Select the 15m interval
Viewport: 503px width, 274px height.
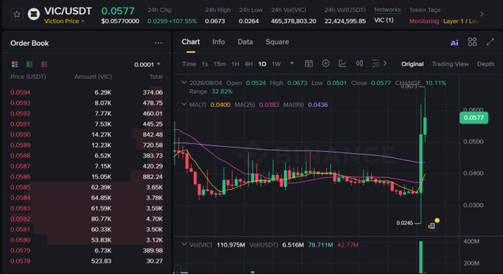[x=220, y=64]
